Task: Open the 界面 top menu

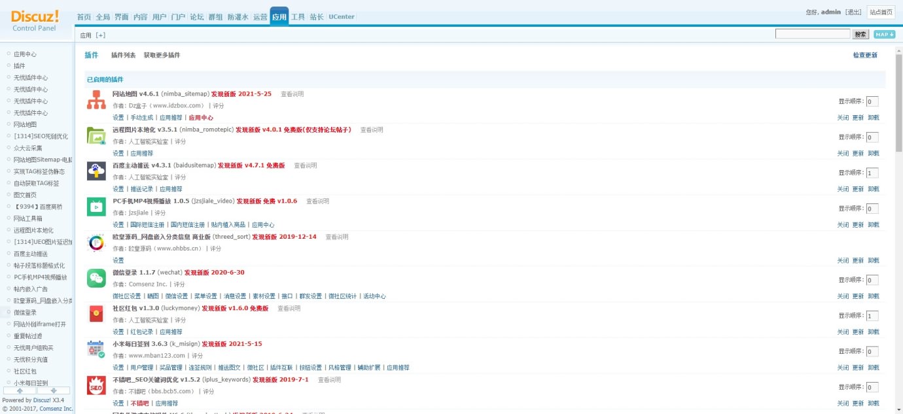Action: coord(121,17)
